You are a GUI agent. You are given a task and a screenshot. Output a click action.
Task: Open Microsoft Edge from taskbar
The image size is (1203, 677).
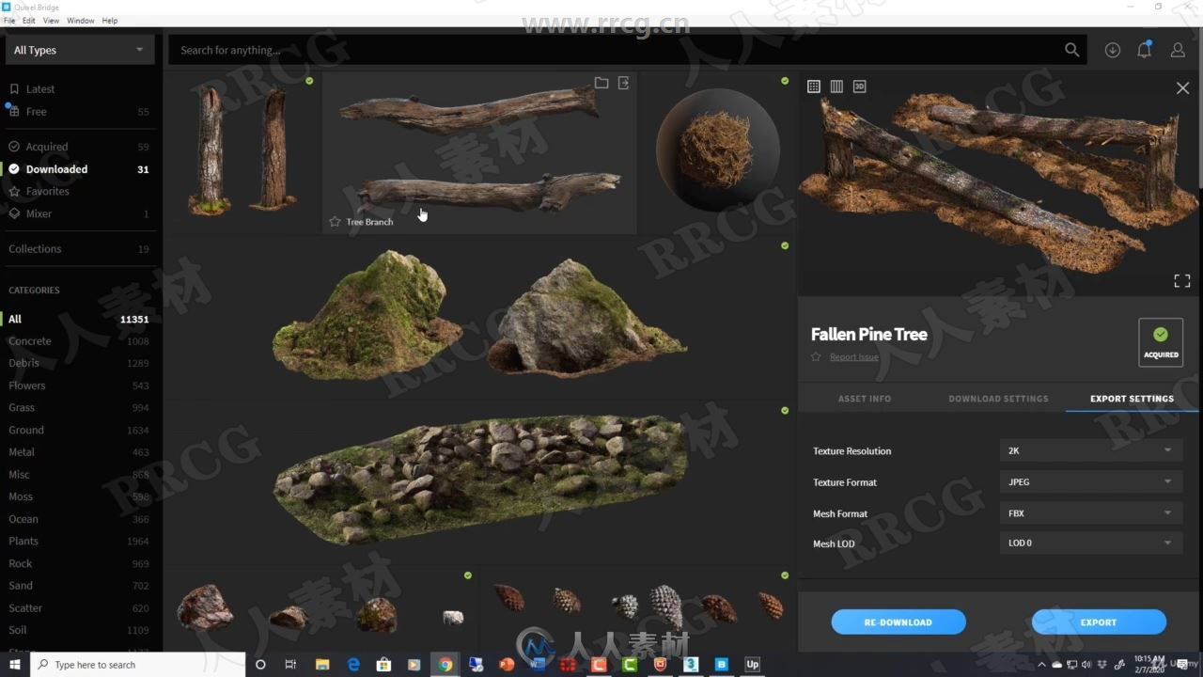pyautogui.click(x=353, y=664)
